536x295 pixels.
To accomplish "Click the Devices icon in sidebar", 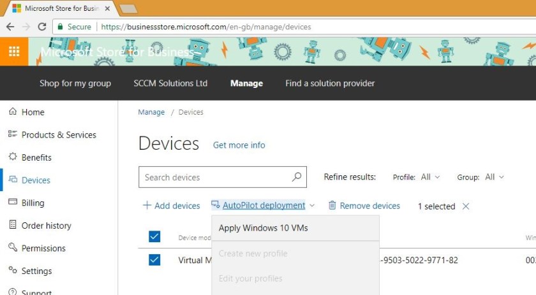I will 13,179.
